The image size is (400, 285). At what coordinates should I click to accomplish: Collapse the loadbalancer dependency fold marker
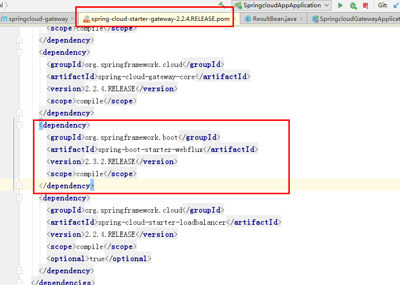pos(19,198)
